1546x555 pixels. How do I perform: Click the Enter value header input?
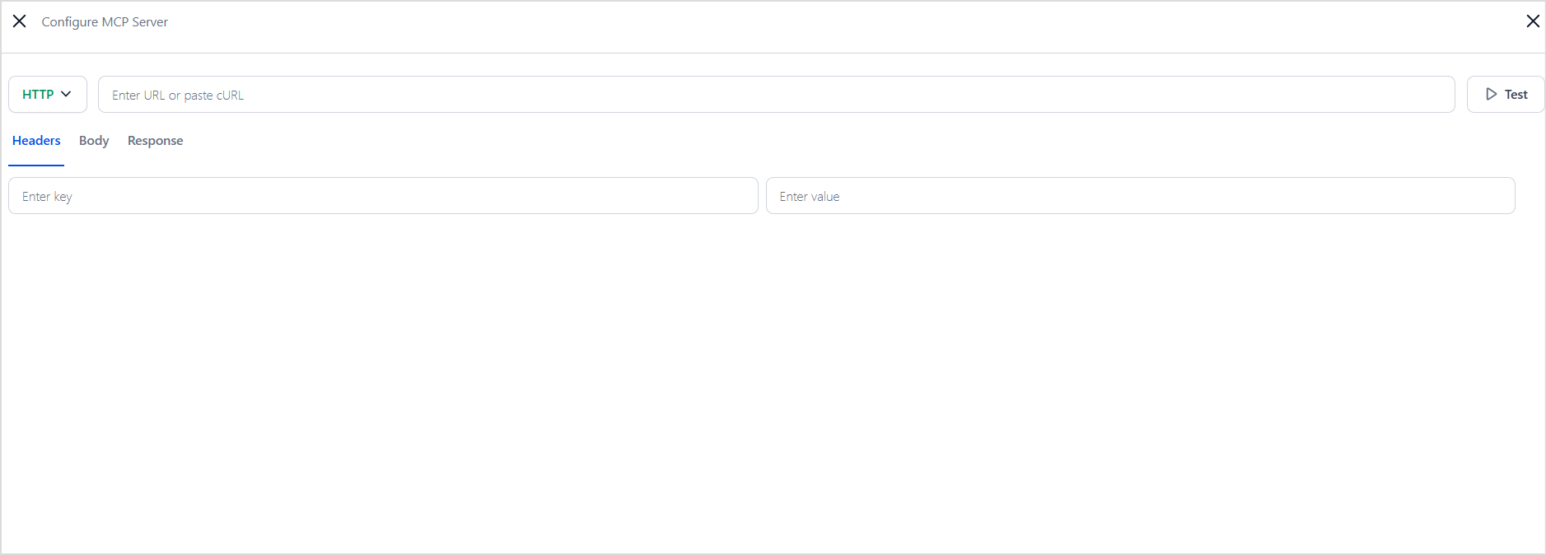click(1140, 196)
